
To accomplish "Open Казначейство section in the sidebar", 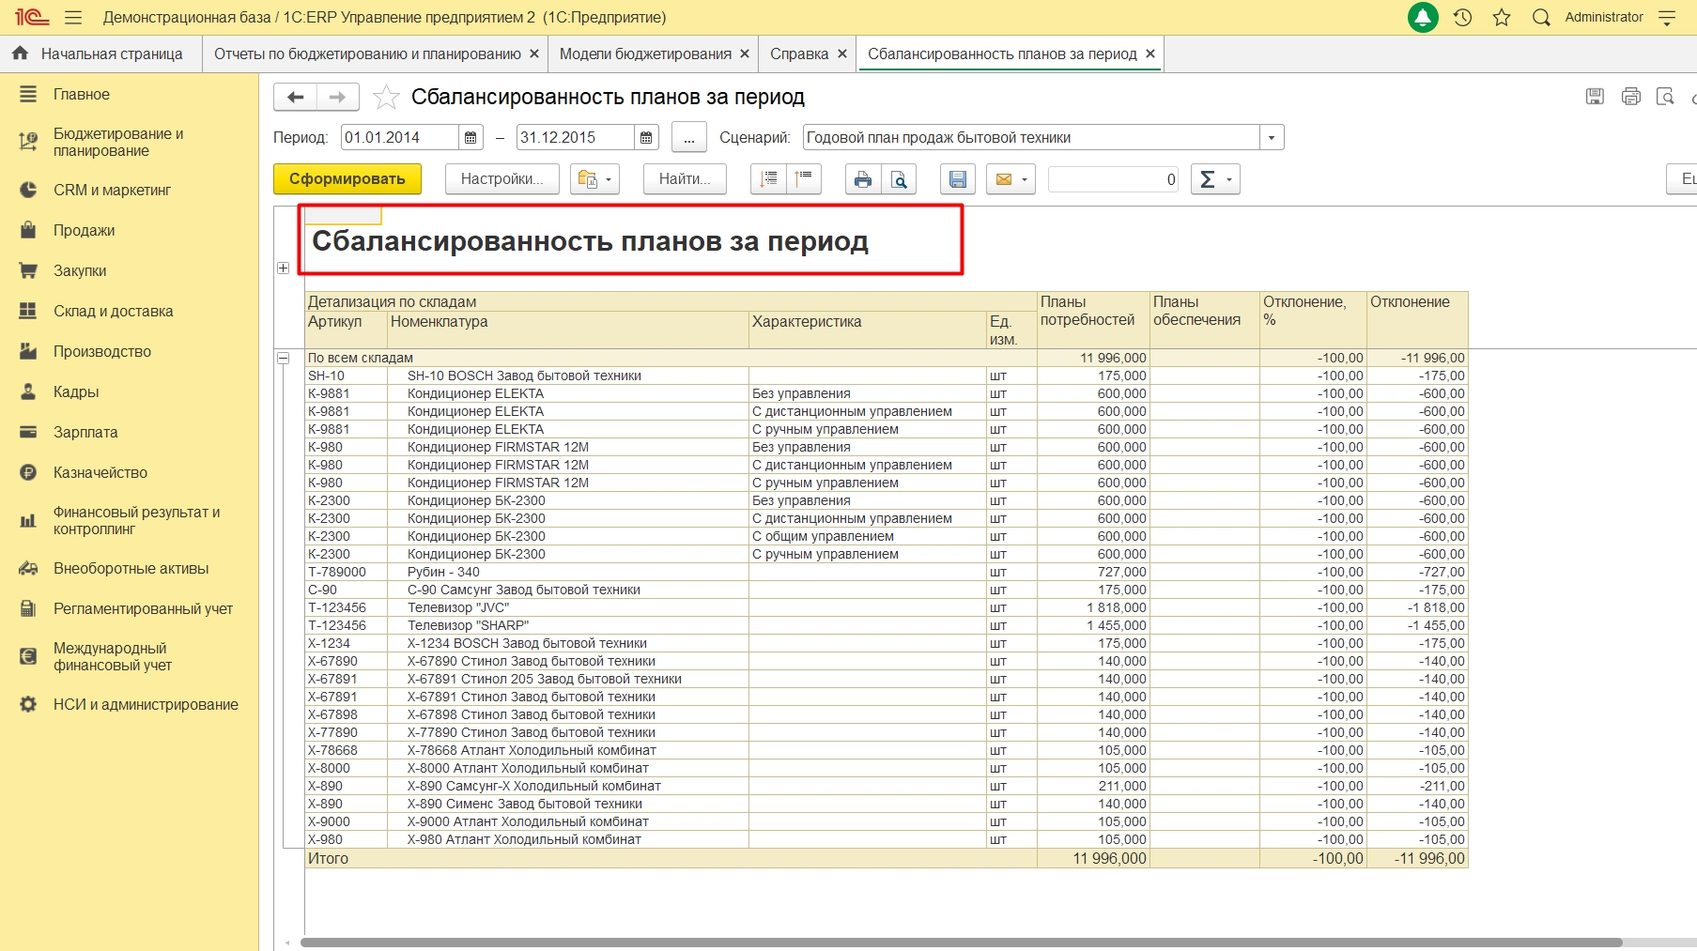I will point(100,473).
